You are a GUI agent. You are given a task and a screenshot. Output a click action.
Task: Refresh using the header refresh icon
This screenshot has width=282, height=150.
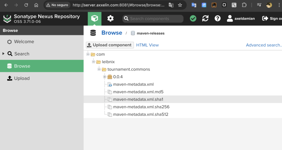tap(205, 19)
